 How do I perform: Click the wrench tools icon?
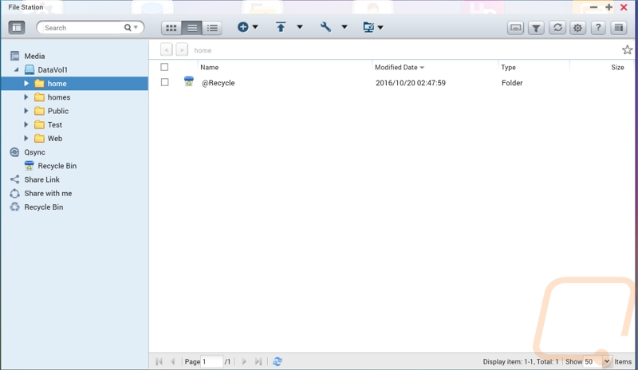(325, 27)
